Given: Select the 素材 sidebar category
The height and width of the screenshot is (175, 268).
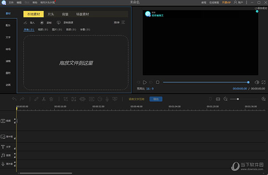Looking at the screenshot, I should click(8, 13).
